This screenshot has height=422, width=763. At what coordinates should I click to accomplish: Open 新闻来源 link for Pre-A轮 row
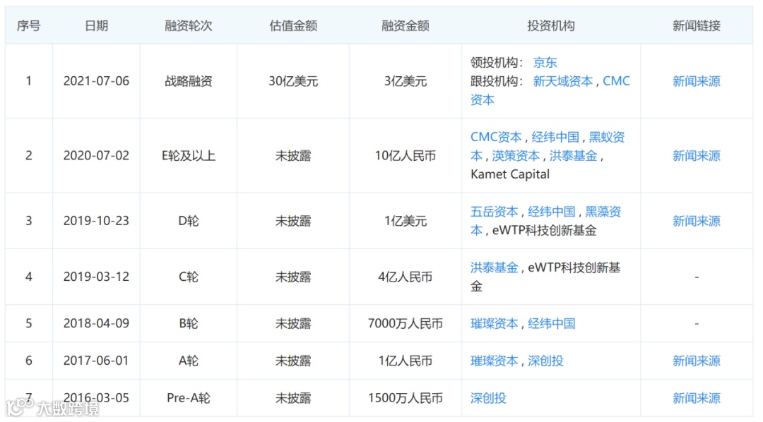(x=697, y=398)
